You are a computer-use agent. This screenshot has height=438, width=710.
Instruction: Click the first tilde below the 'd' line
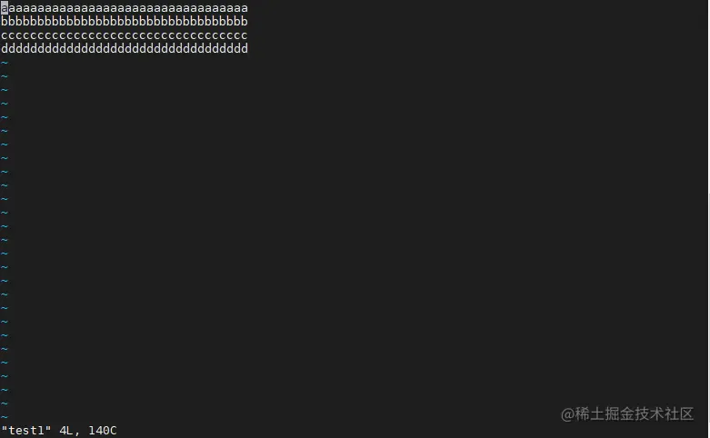(5, 63)
